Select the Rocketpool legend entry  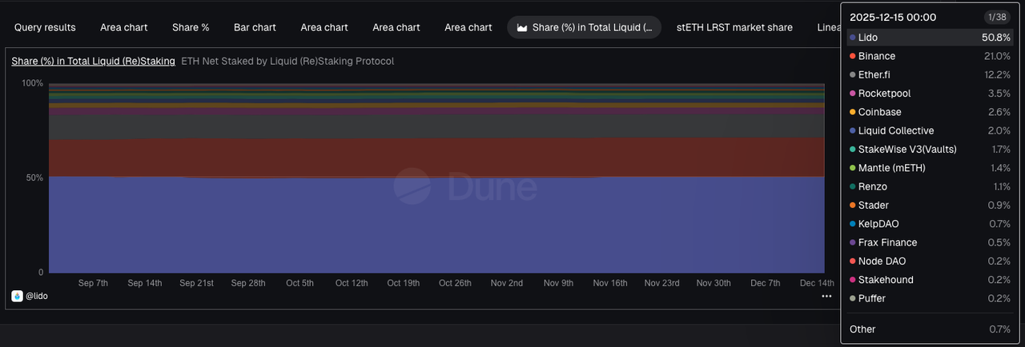929,94
